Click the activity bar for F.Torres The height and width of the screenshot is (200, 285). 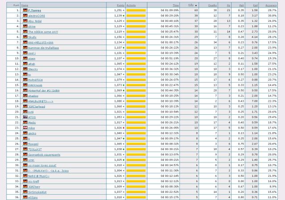tap(136, 10)
